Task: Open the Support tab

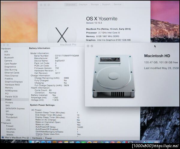Action: (106, 4)
